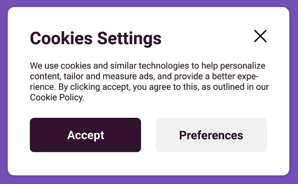Open cookie Preferences
The width and height of the screenshot is (298, 184).
point(211,135)
